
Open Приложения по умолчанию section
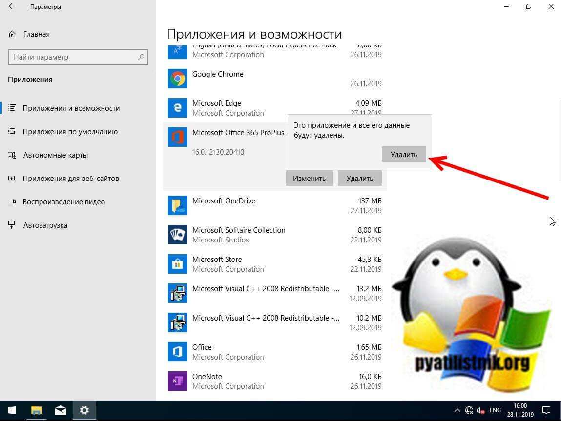(70, 132)
